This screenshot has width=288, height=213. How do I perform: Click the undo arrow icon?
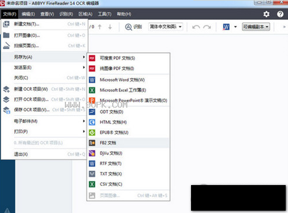[x=196, y=27]
